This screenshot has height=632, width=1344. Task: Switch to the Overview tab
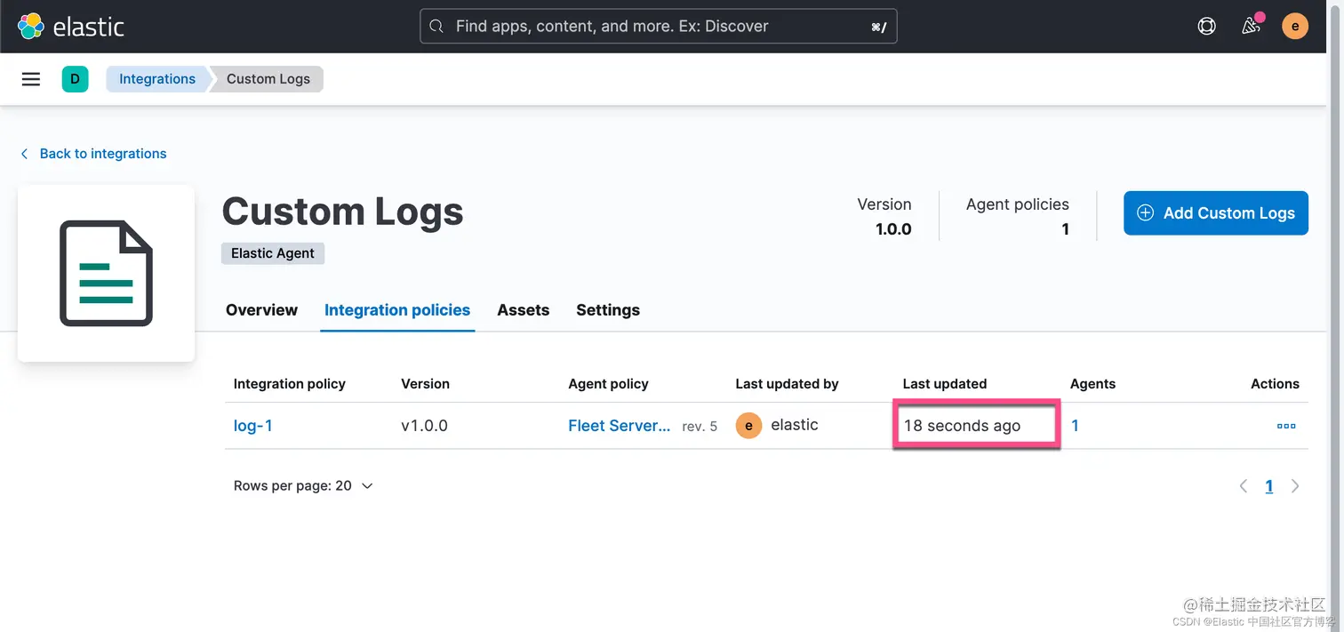click(261, 310)
